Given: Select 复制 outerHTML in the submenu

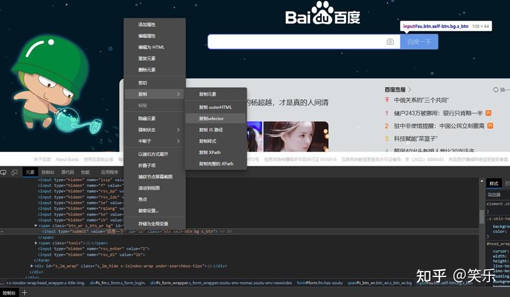Looking at the screenshot, I should (215, 107).
